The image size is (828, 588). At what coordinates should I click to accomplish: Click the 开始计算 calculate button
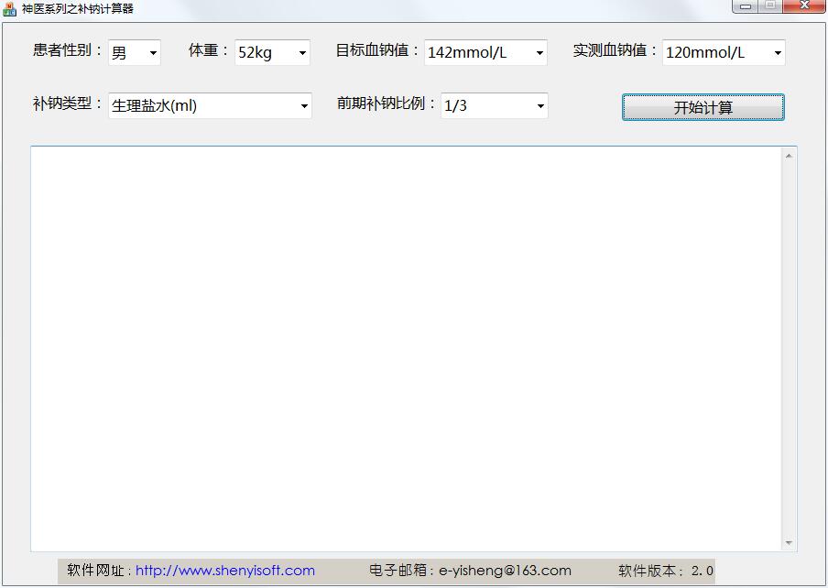tap(703, 106)
